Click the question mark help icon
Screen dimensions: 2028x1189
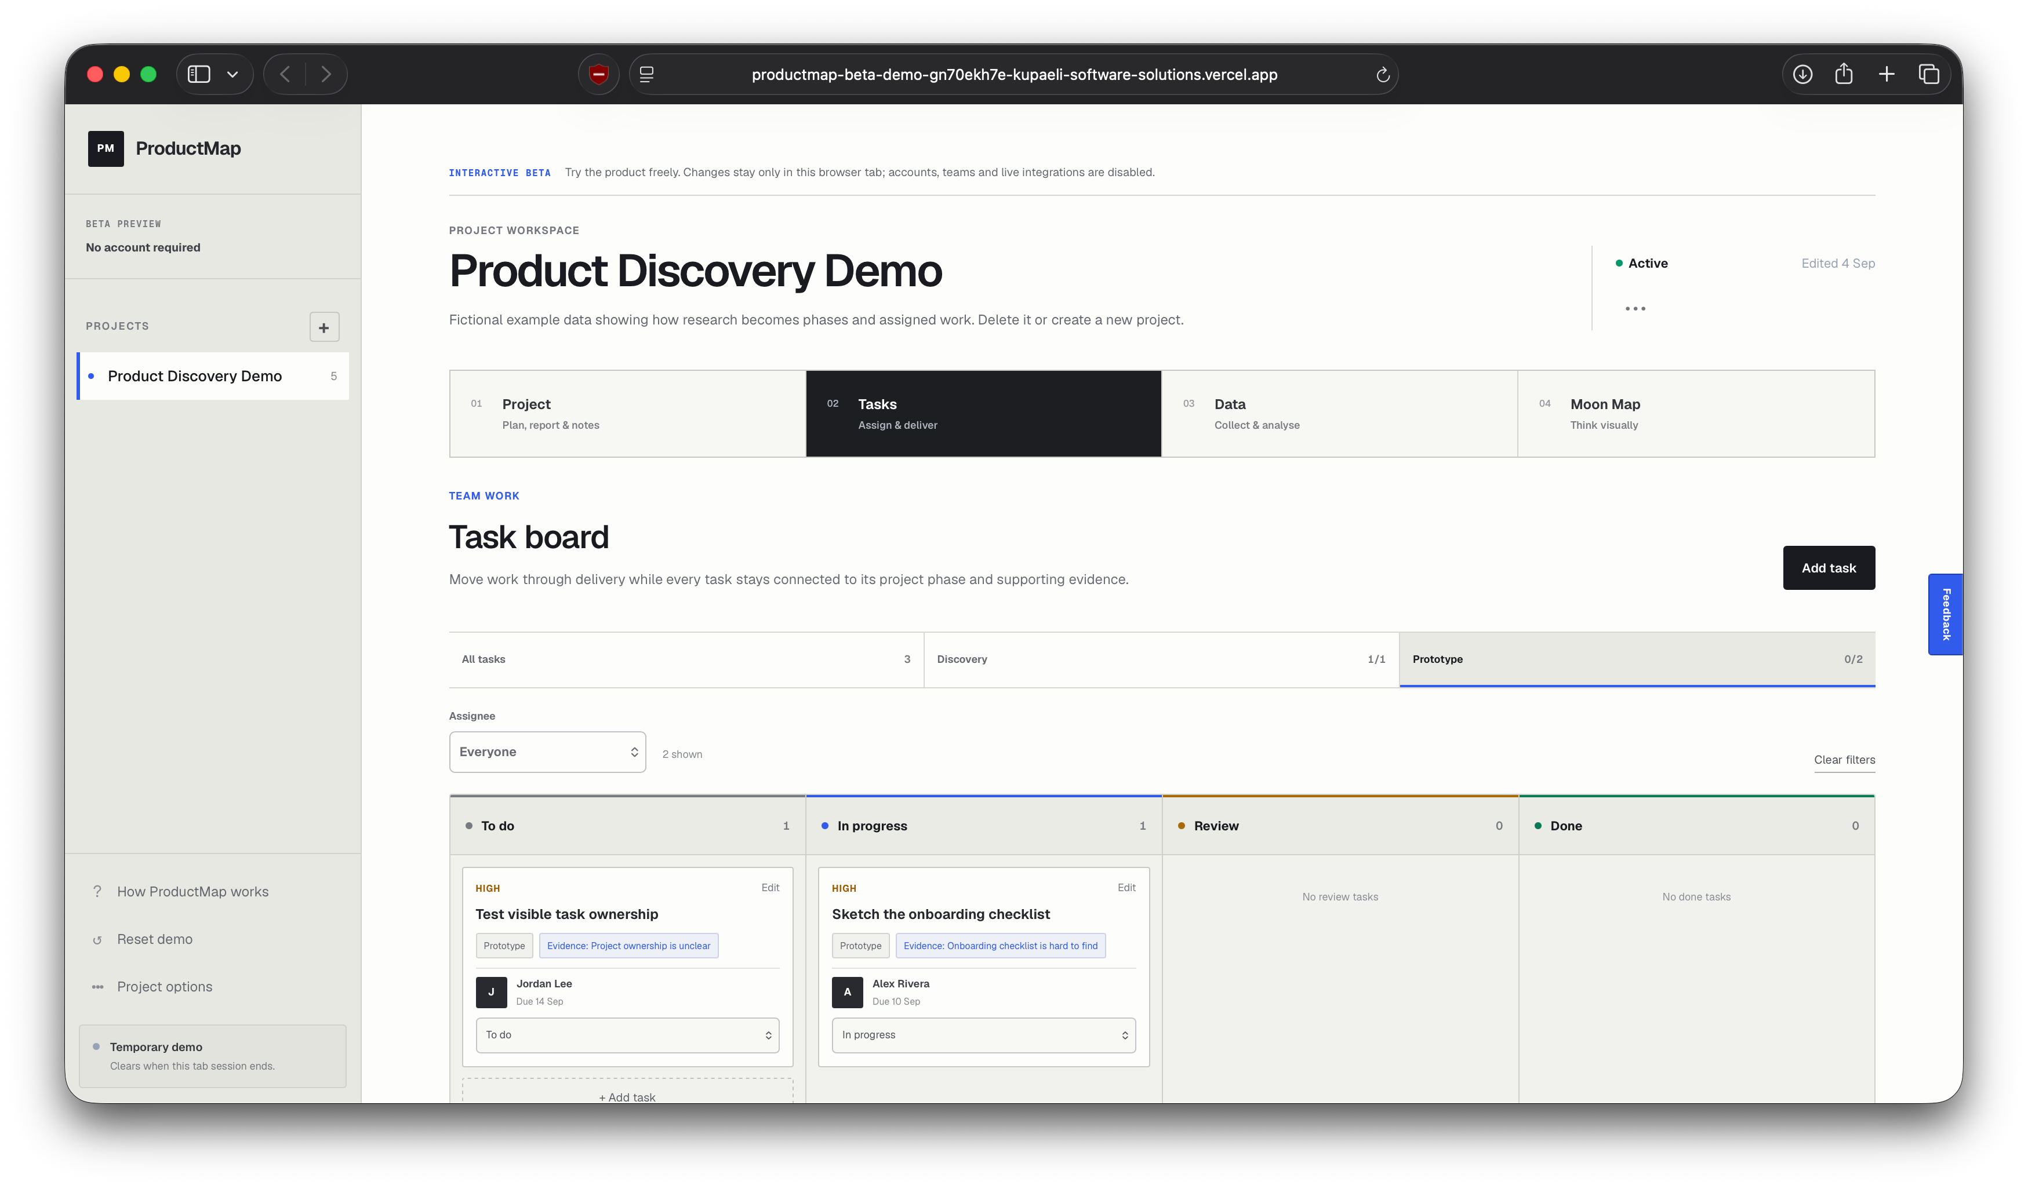pos(97,891)
